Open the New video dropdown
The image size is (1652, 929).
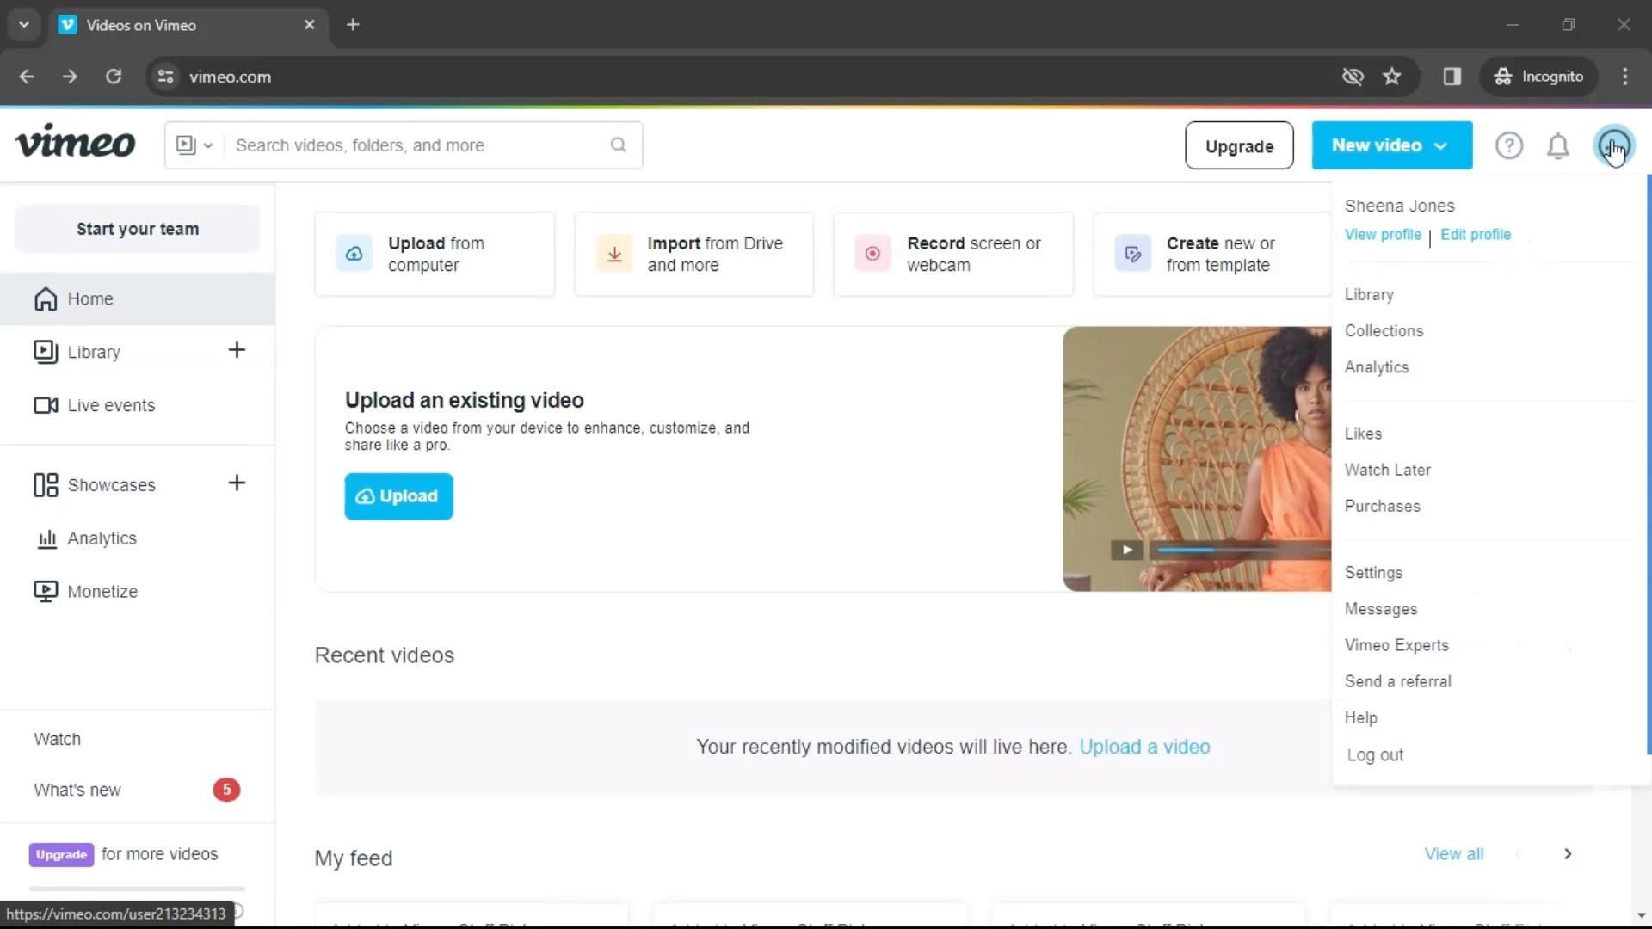click(1391, 145)
